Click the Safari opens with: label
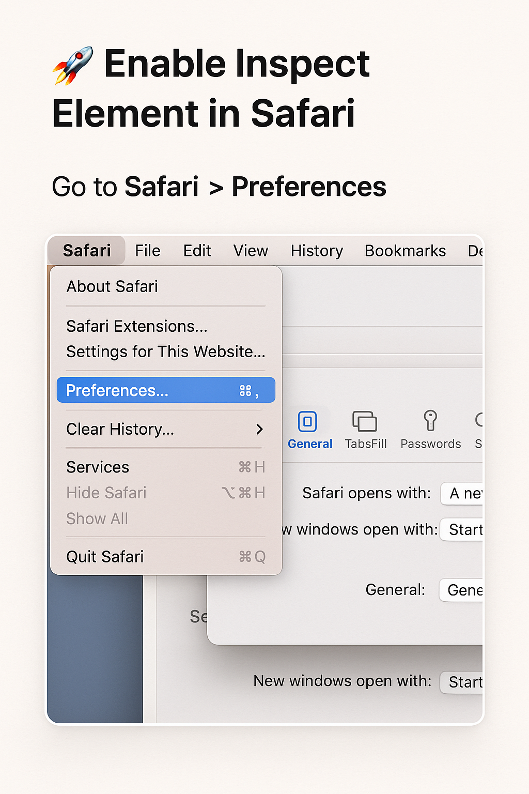The height and width of the screenshot is (794, 529). (x=367, y=493)
